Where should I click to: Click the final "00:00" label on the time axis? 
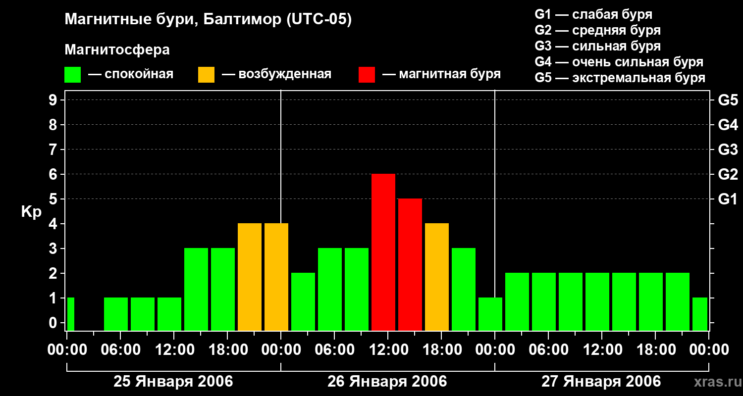(708, 350)
